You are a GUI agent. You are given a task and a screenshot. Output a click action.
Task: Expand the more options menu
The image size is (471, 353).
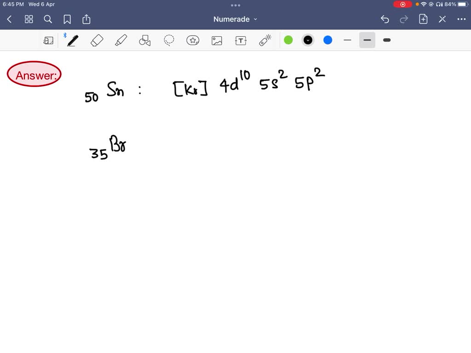click(461, 19)
